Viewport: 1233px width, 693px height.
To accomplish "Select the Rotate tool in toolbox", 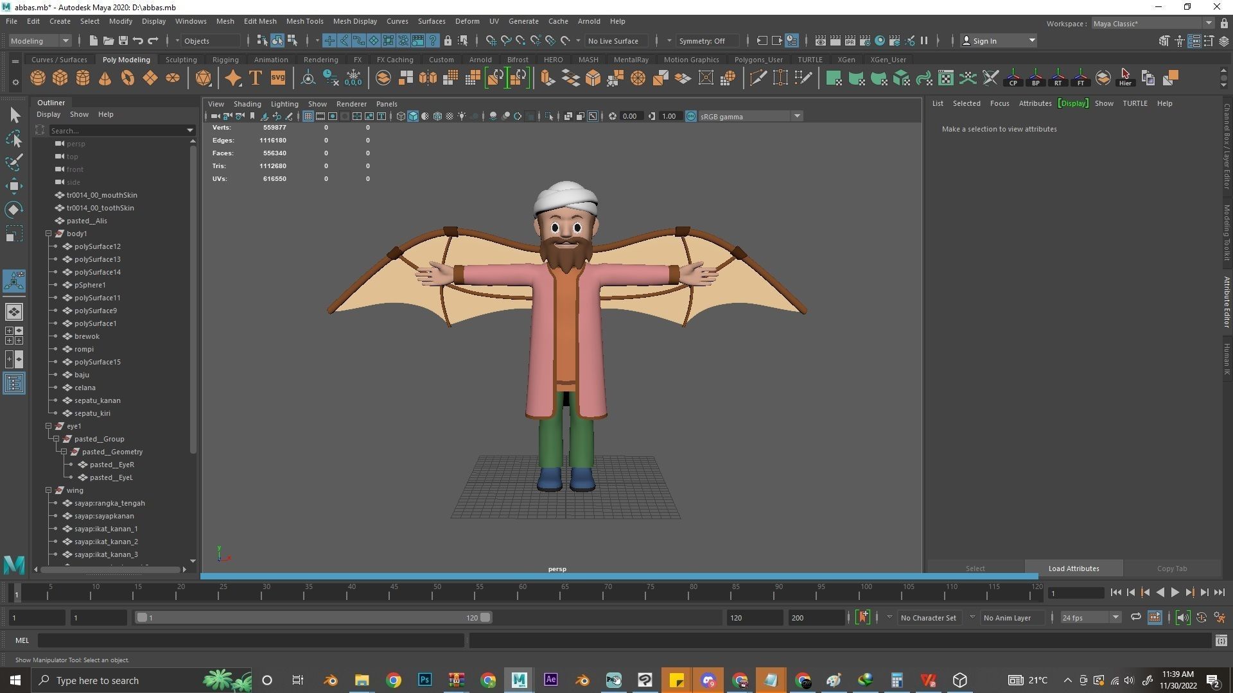I will (14, 210).
